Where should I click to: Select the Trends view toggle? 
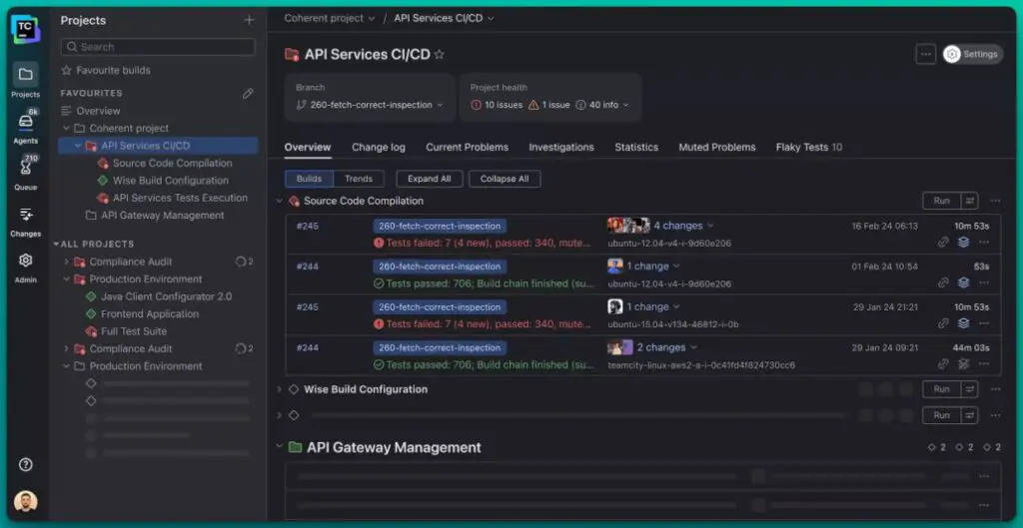click(x=359, y=179)
